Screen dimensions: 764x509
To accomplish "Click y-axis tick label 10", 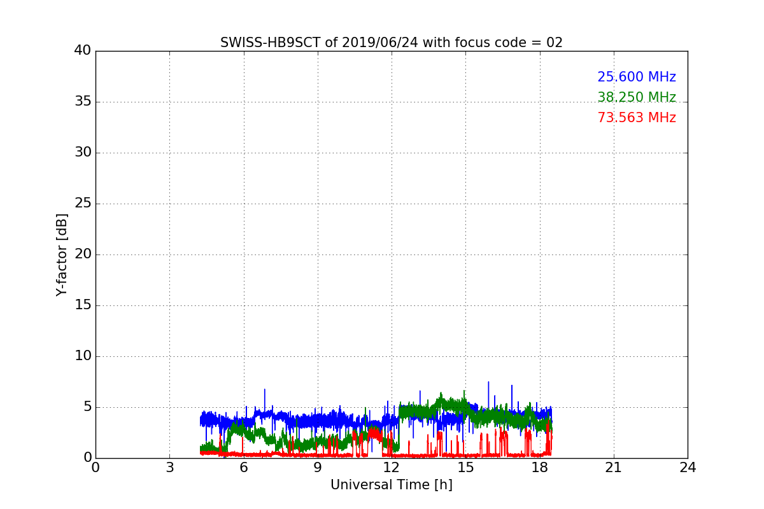I will [83, 356].
